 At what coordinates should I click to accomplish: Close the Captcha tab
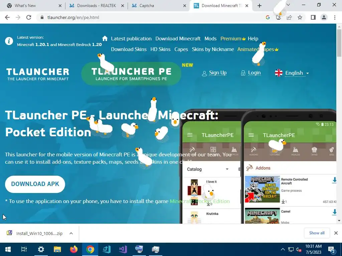[185, 6]
